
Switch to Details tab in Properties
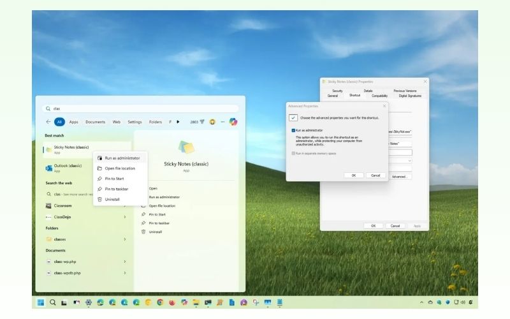click(x=368, y=91)
